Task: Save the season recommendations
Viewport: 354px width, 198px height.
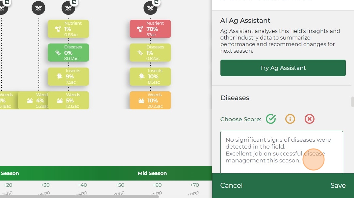Action: pos(338,185)
